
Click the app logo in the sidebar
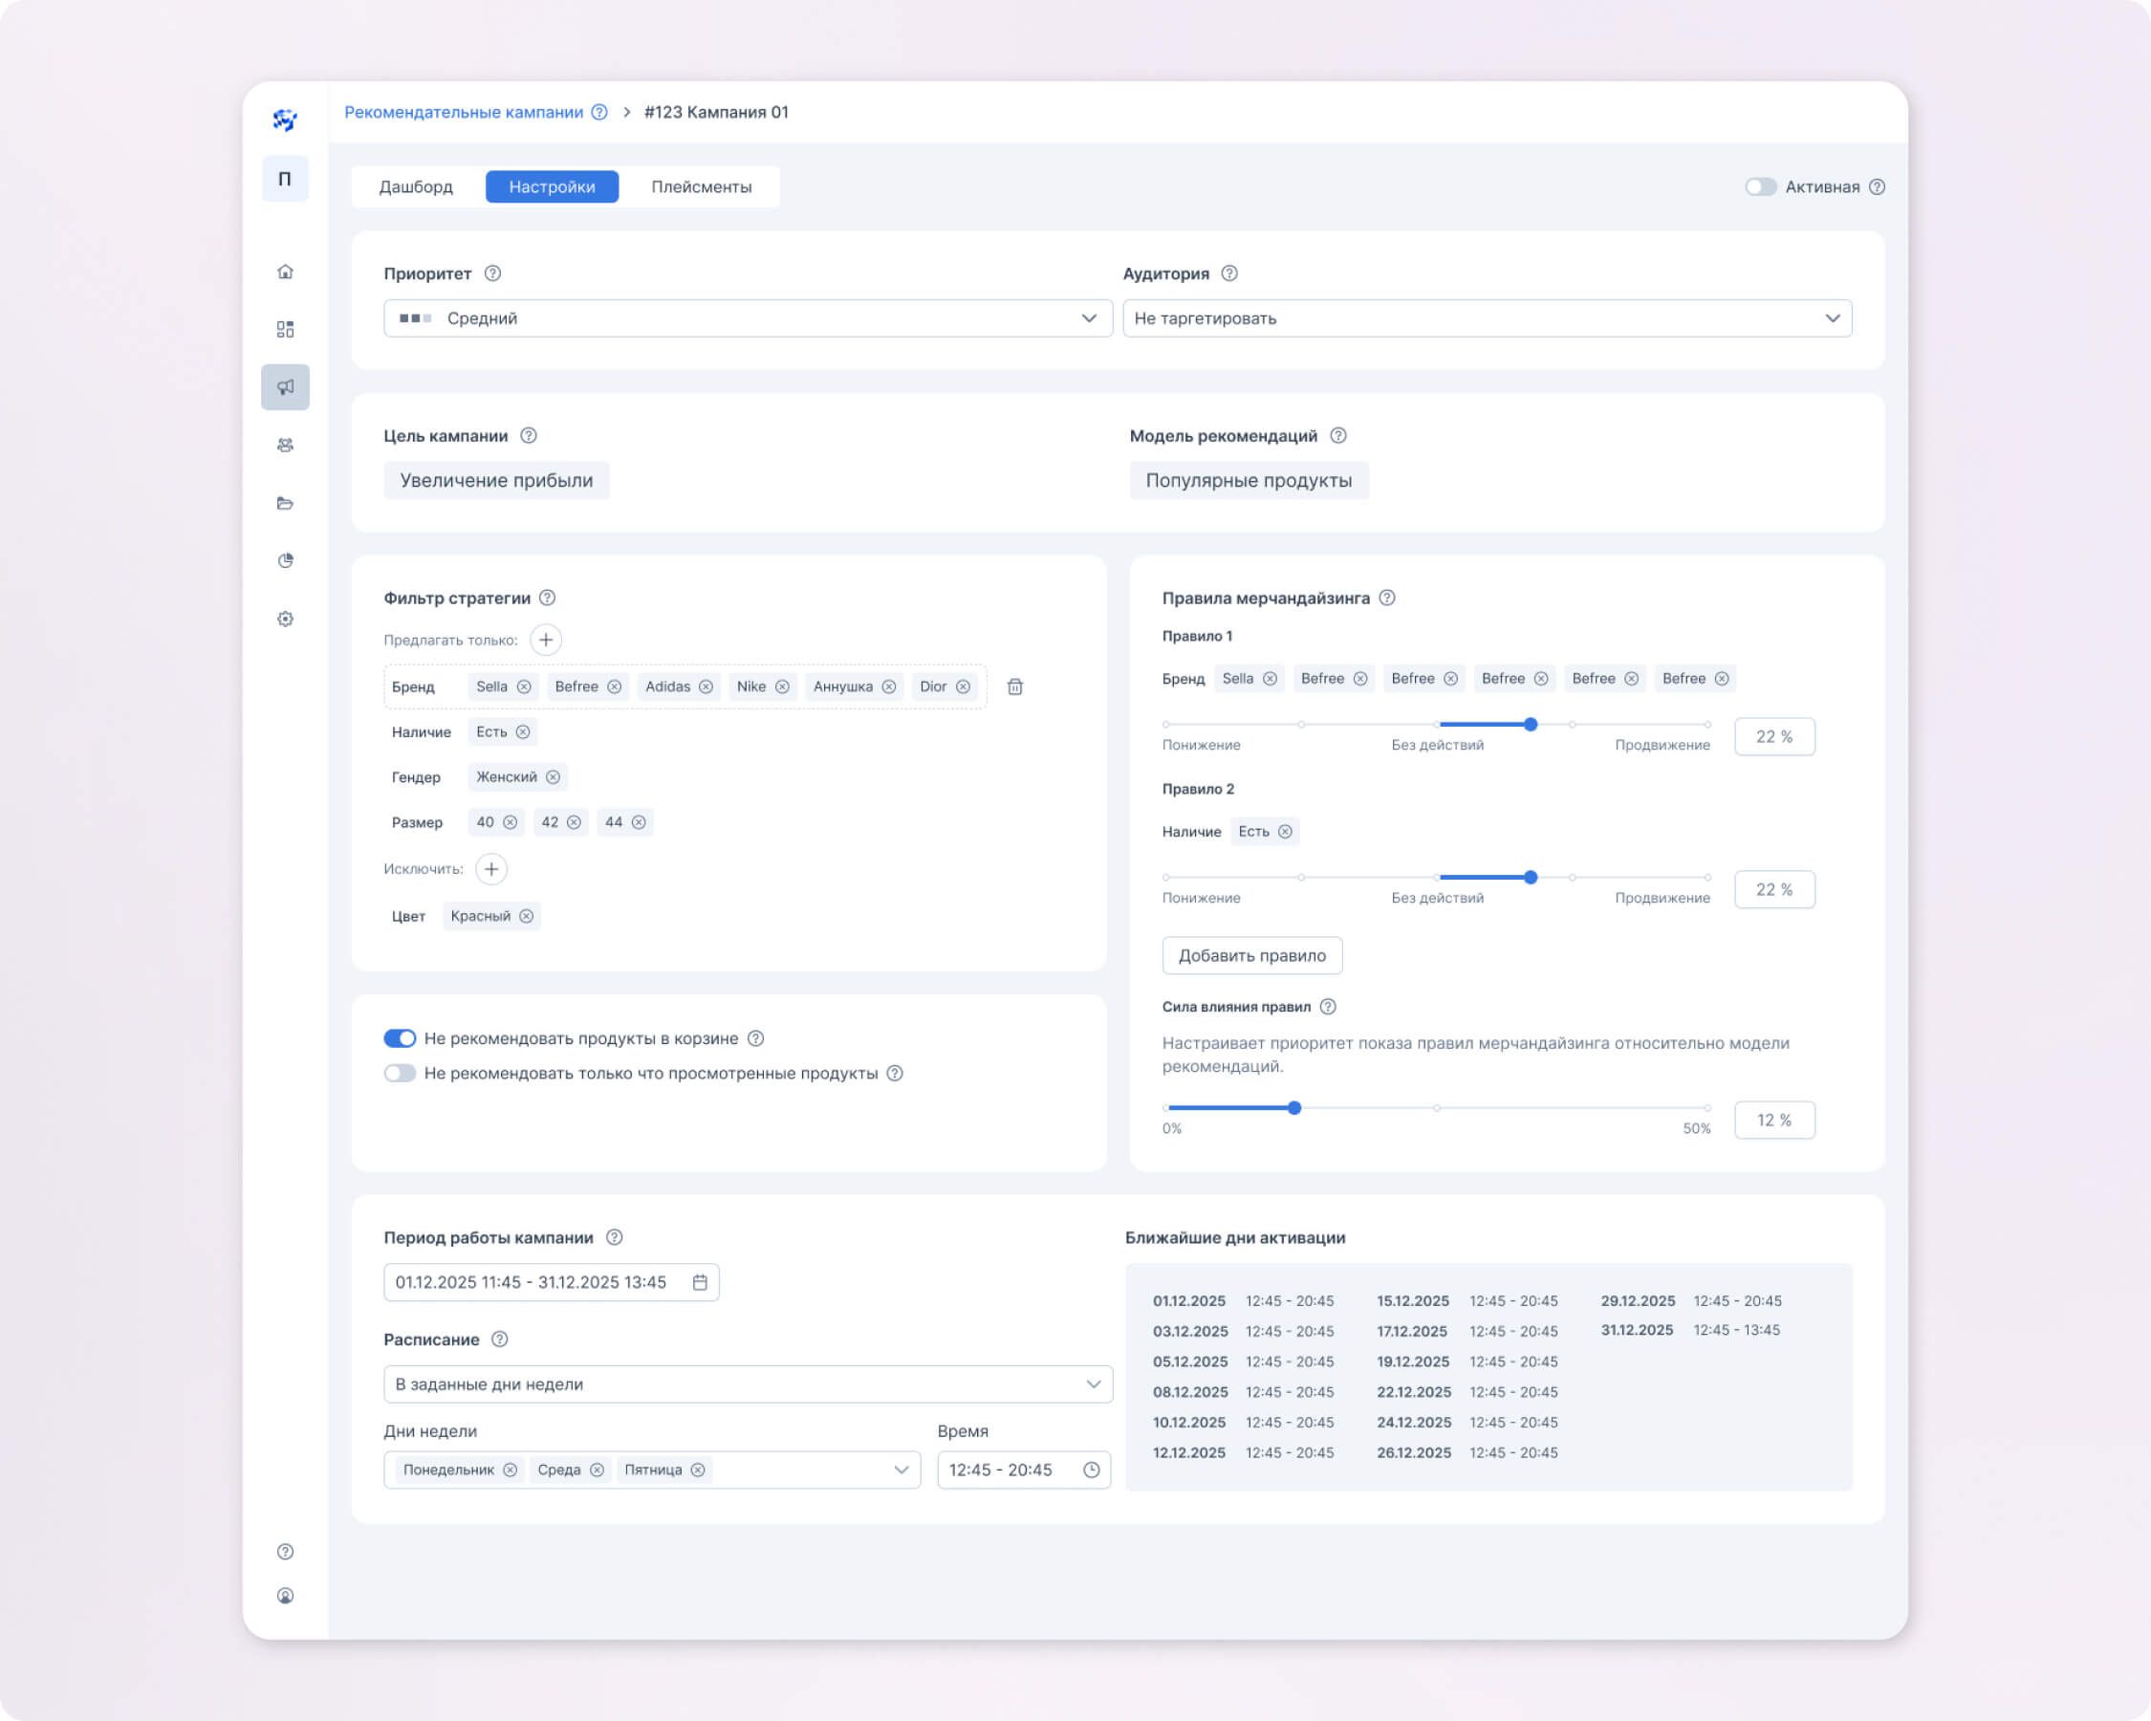(285, 120)
